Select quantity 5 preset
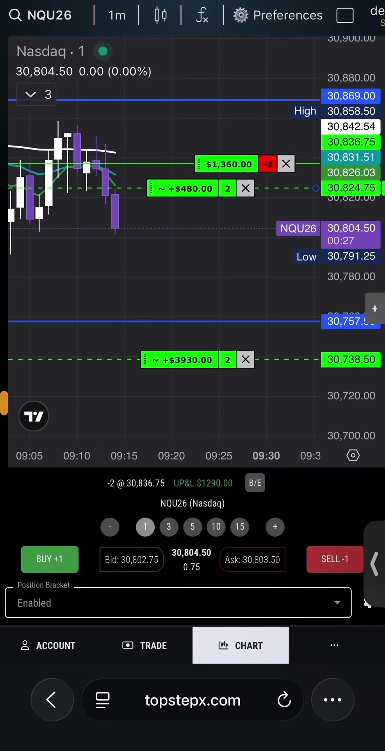Image resolution: width=385 pixels, height=751 pixels. 192,527
